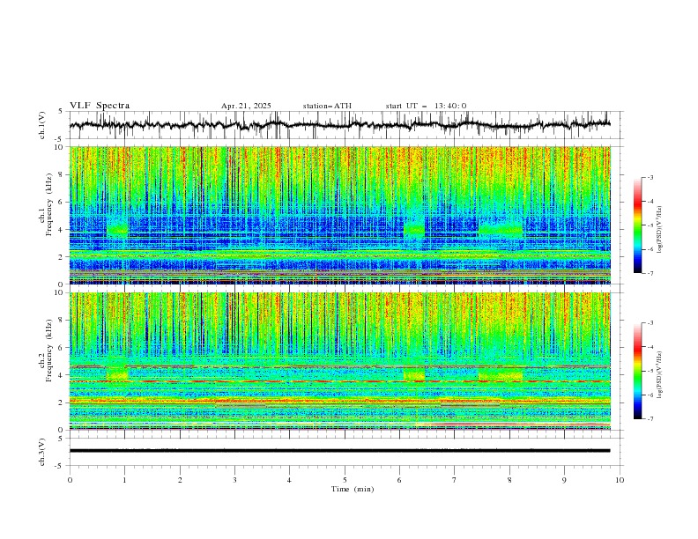Screen dimensions: 698x539
Task: Click the "9" tick on Time axis
Action: point(564,480)
